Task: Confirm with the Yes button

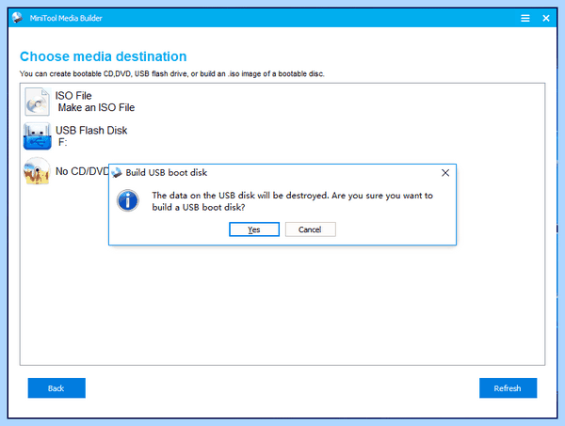Action: pyautogui.click(x=254, y=229)
